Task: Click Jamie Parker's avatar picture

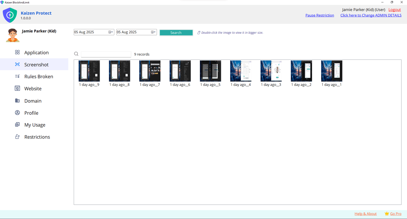Action: click(x=13, y=35)
